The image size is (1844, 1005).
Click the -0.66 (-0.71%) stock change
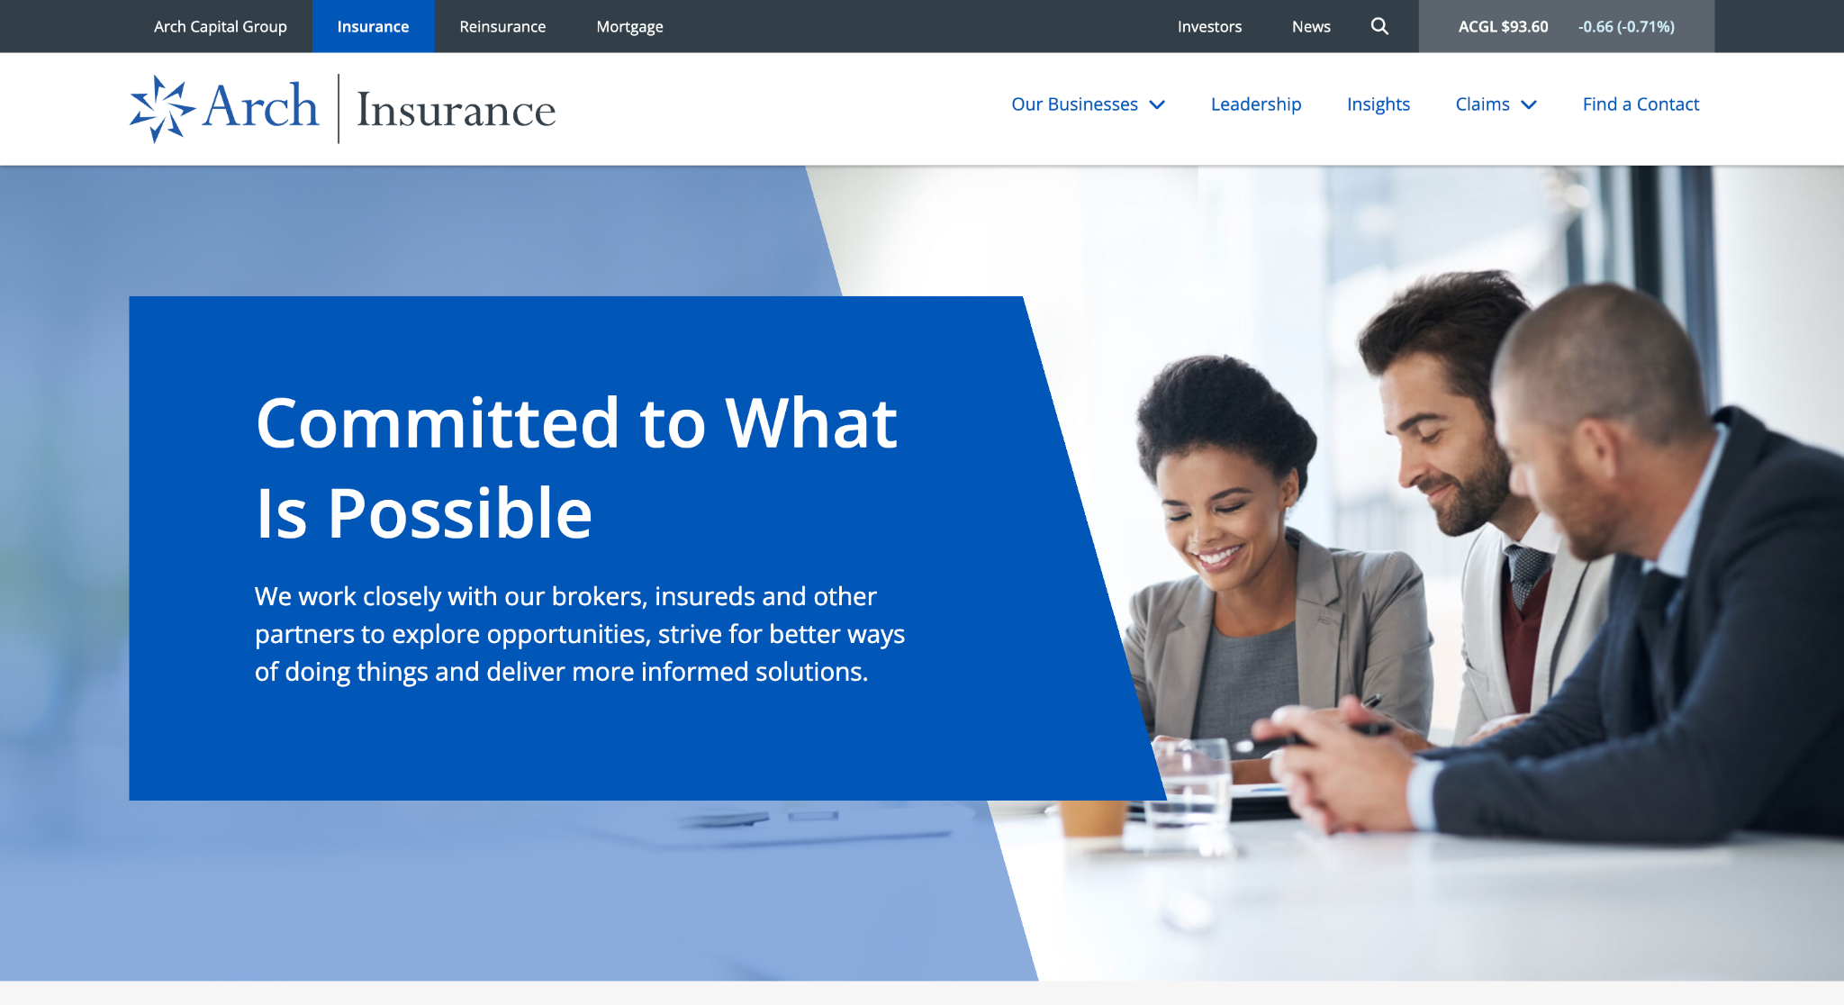(1626, 26)
